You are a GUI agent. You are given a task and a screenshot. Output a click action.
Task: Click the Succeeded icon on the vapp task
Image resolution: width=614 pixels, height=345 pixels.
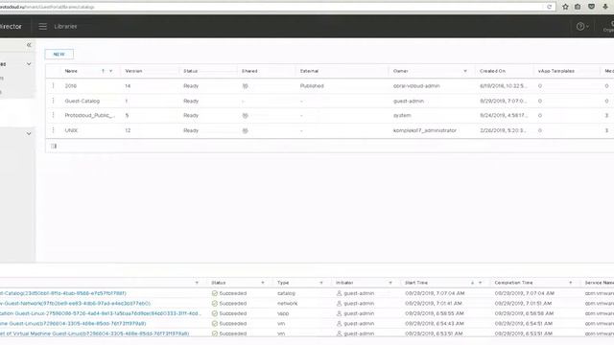[215, 313]
